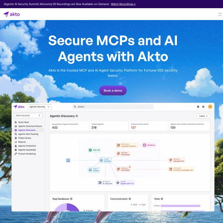The image size is (223, 223).
Task: Select the Scanner agent node
Action: tap(105, 160)
